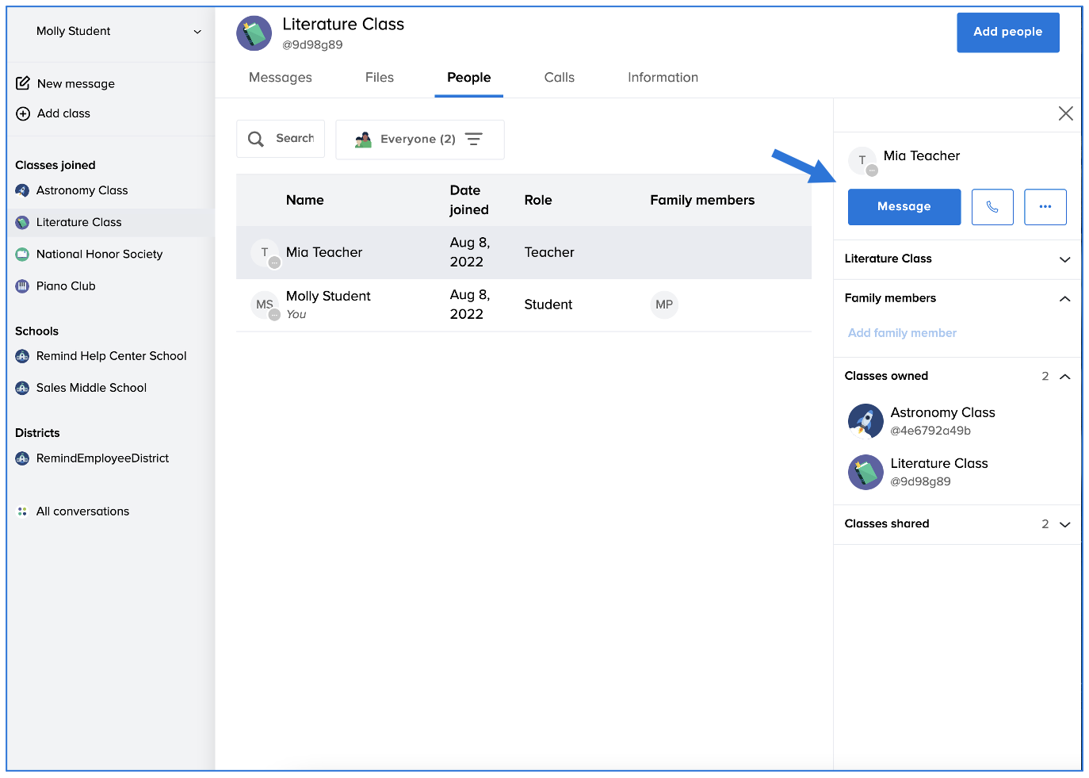Click the Add class plus icon

[x=23, y=113]
